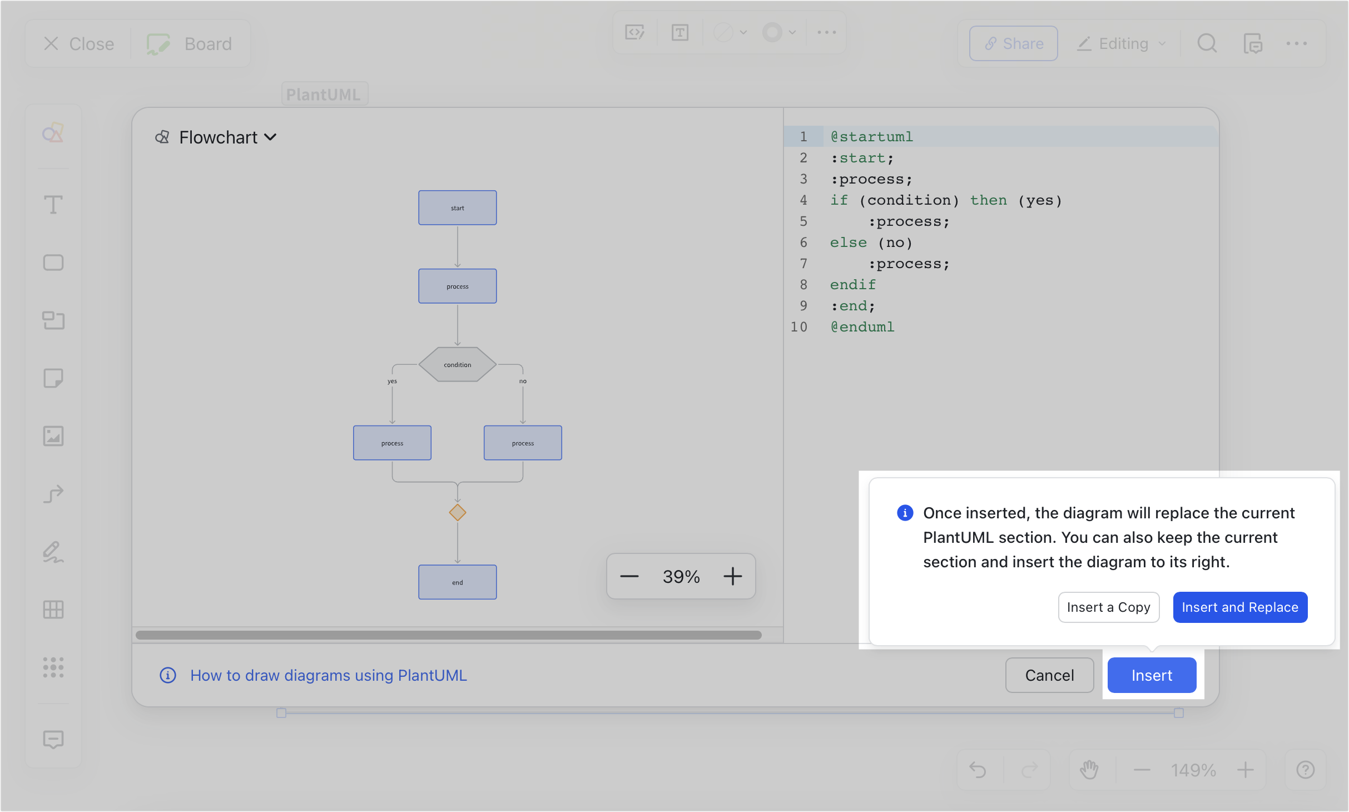Zoom in the diagram preview with plus
The width and height of the screenshot is (1349, 812).
tap(733, 576)
